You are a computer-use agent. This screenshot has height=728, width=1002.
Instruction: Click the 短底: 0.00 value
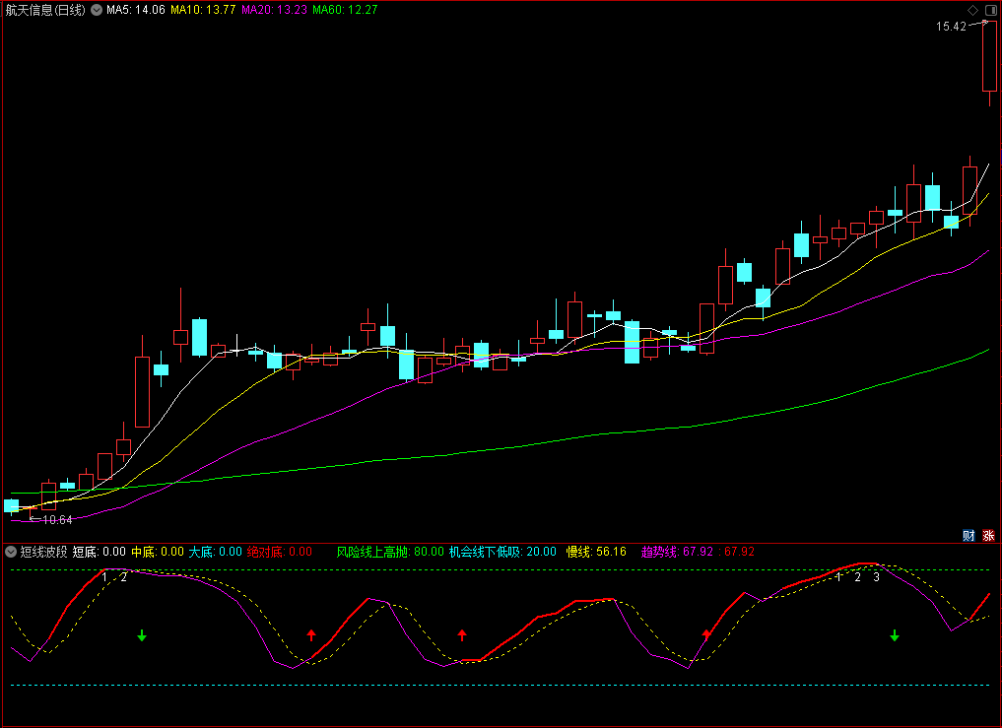pos(100,552)
